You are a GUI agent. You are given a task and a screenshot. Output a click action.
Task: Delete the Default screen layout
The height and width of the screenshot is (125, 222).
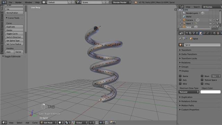[x=73, y=2]
